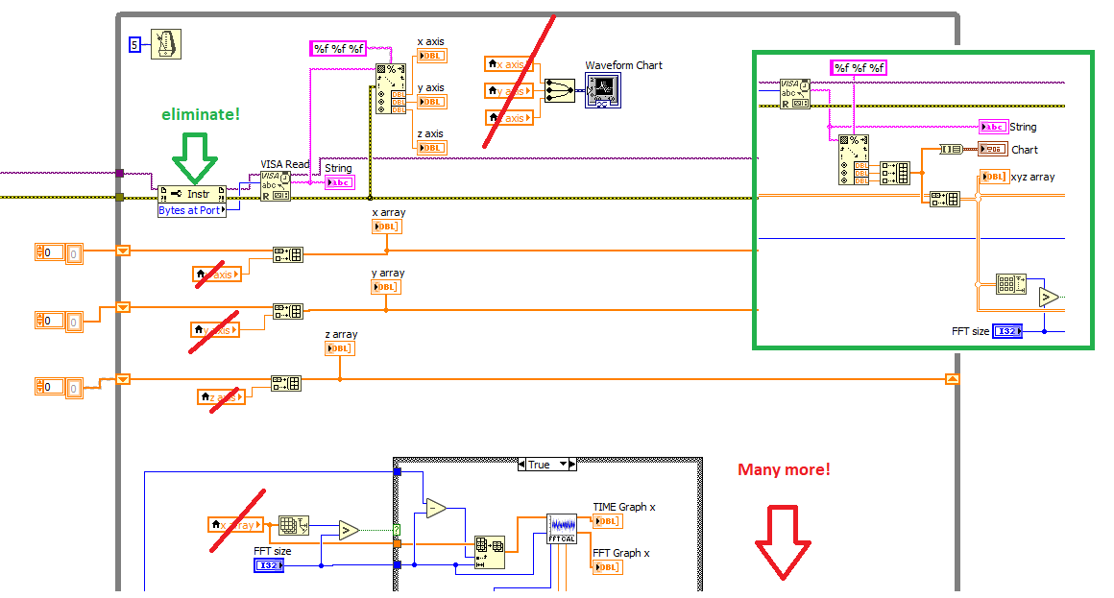
Task: Click the %f %f %f format string constant
Action: 338,48
